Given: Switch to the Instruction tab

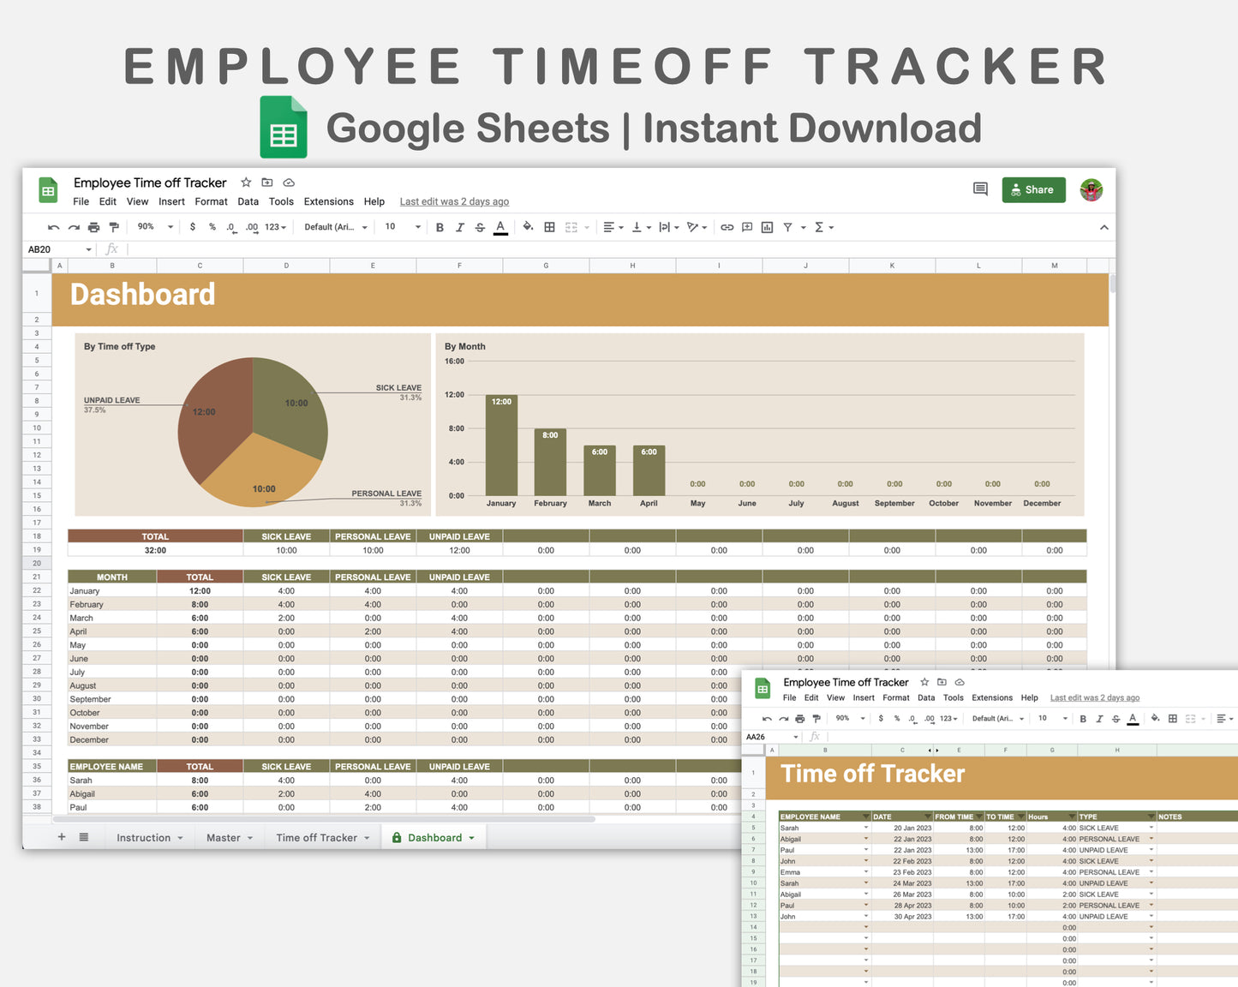Looking at the screenshot, I should point(143,837).
